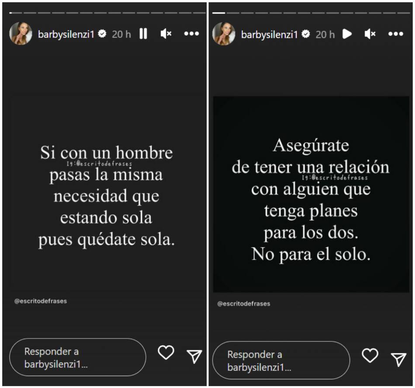Image resolution: width=415 pixels, height=388 pixels.
Task: Jump to second segment in left progress bar
Action: 30,13
